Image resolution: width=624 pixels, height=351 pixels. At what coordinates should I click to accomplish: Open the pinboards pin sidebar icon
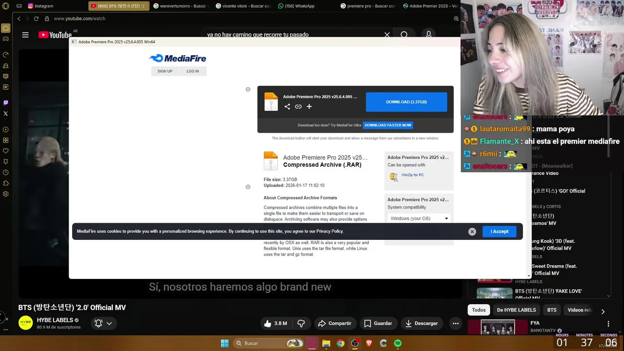(6, 162)
